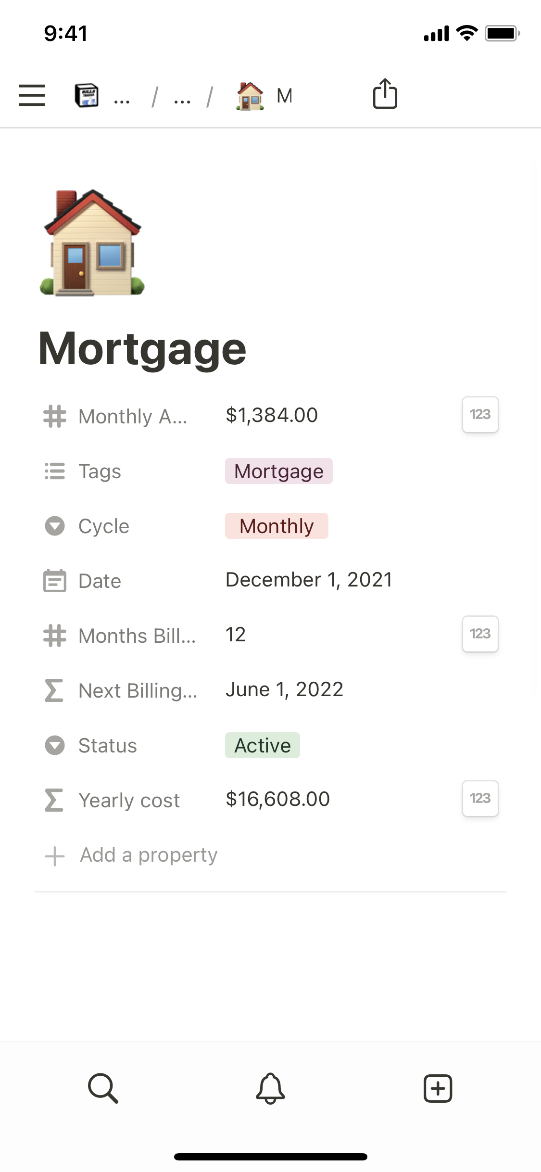Screen dimensions: 541x1172
Task: Open the Tags selector with Mortgage tag
Action: [x=279, y=471]
